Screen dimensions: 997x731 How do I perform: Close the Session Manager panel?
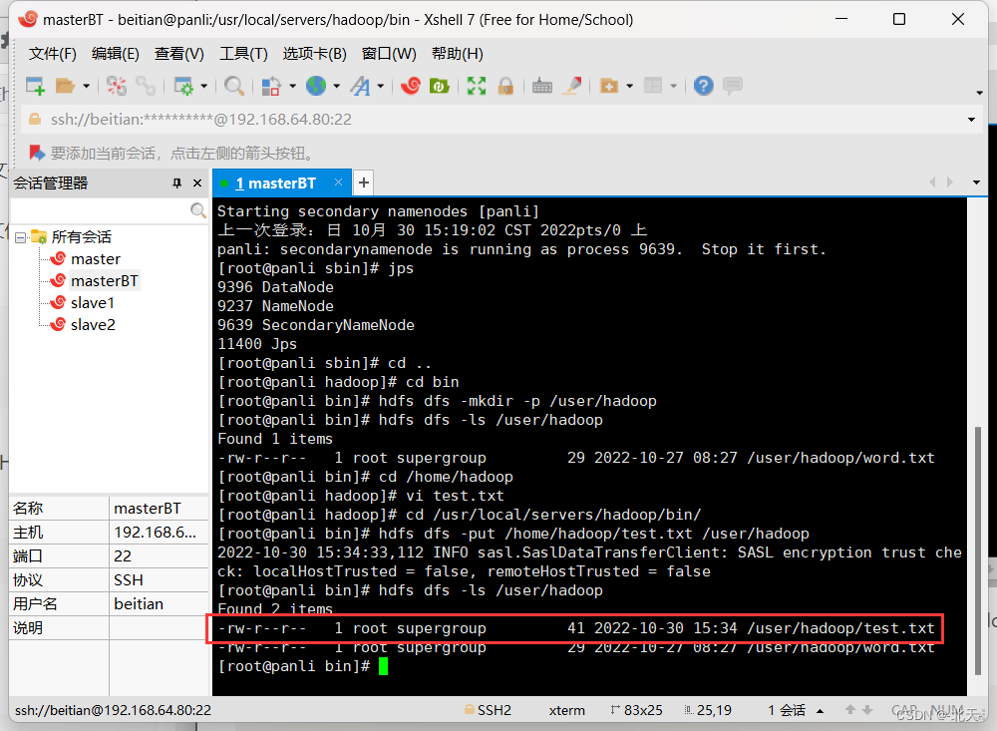click(x=197, y=183)
